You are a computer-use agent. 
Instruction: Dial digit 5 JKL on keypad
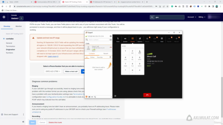[x=132, y=58]
